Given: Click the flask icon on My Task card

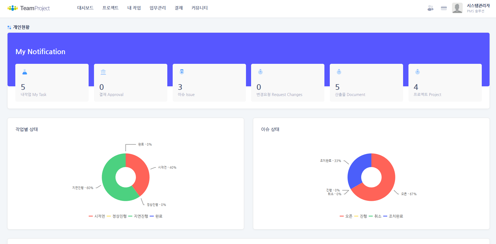Looking at the screenshot, I should (x=25, y=72).
